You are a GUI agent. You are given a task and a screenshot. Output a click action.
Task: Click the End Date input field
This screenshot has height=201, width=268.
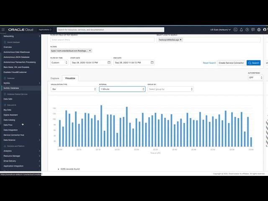134,62
